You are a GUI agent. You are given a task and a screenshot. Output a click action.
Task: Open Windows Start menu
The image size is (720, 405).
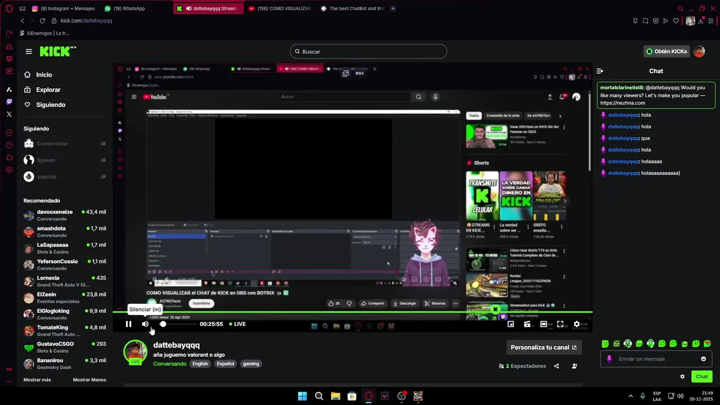click(302, 396)
